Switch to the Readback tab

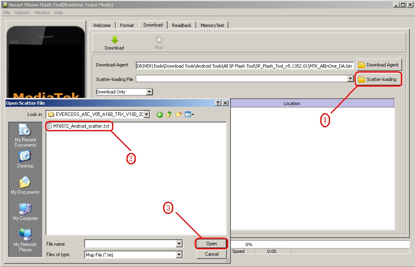182,25
